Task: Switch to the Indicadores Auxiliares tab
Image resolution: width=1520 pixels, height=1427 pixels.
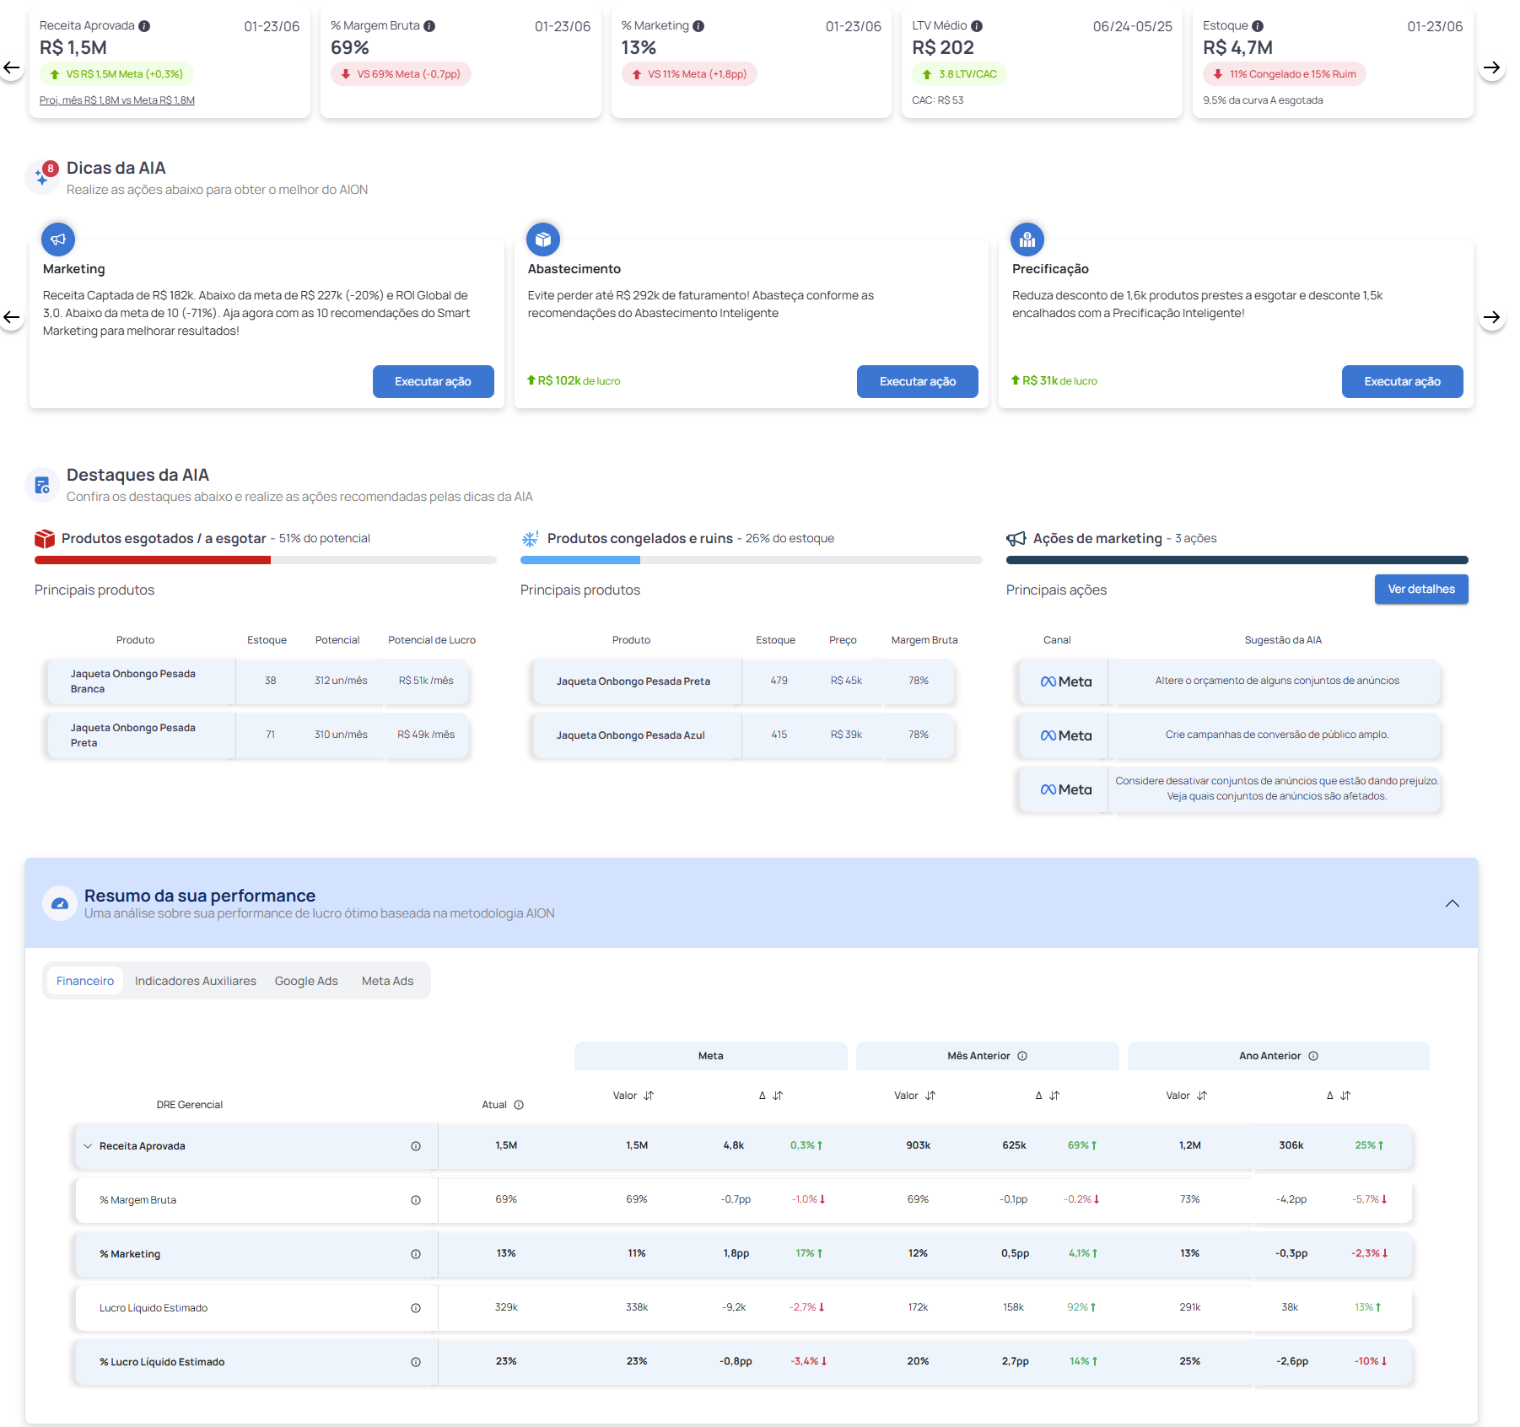Action: coord(195,980)
